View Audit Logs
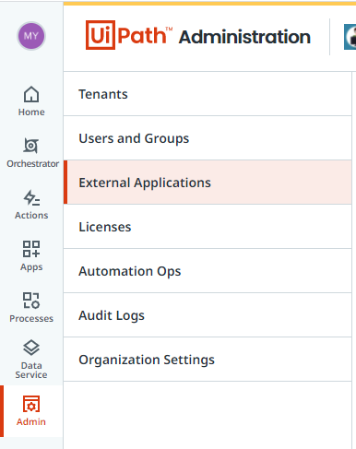The width and height of the screenshot is (356, 449). click(208, 315)
